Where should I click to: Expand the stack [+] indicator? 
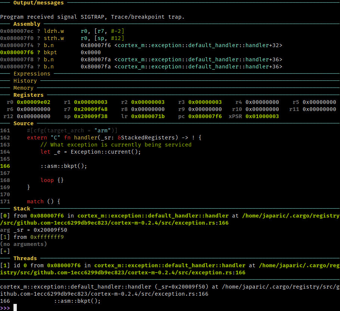pos(5,251)
